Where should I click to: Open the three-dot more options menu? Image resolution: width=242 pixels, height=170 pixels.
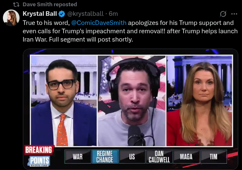234,14
